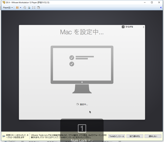Click the 'Mac を設定中...' heading
This screenshot has height=142, width=164.
[82, 32]
